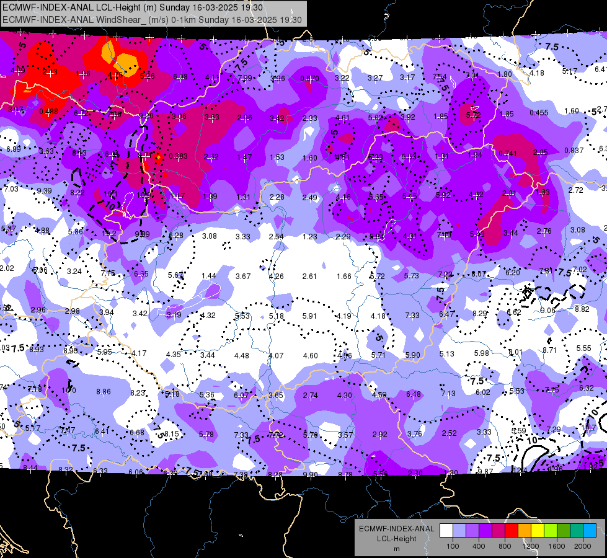Click the wind shear value 0.455
The image size is (607, 558).
click(539, 113)
